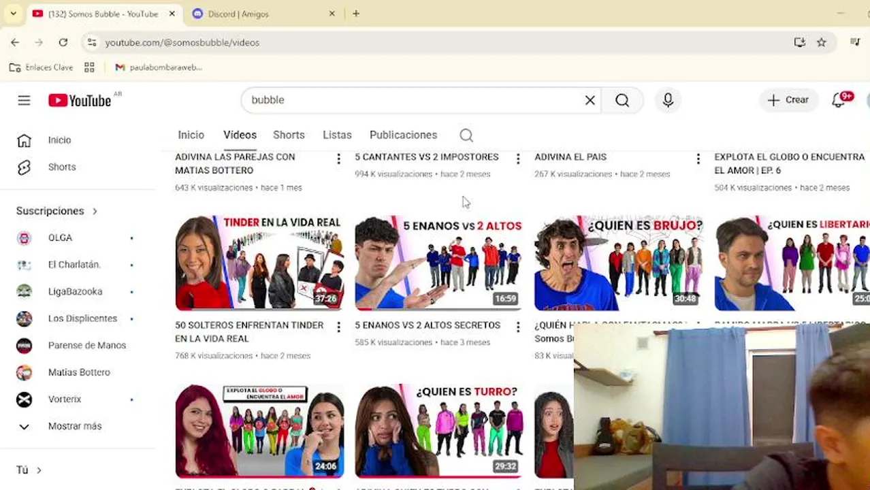Play Tinder en la vida real thumbnail
Image resolution: width=870 pixels, height=490 pixels.
259,263
